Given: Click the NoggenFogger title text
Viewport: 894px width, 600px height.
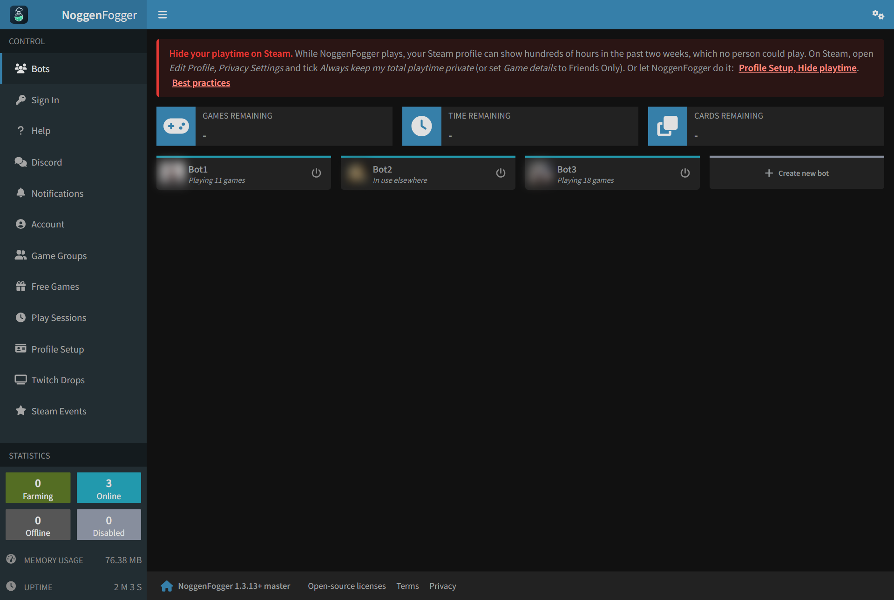Looking at the screenshot, I should [x=99, y=15].
